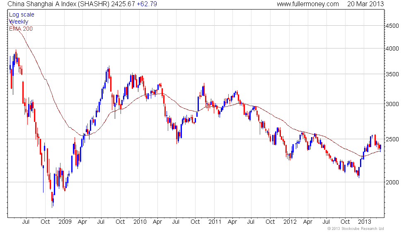Select the 2000 price axis label

[x=392, y=182]
